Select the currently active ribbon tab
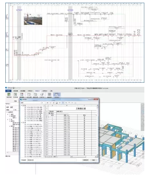Screen dimensions: 148x181 (x=38, y=91)
